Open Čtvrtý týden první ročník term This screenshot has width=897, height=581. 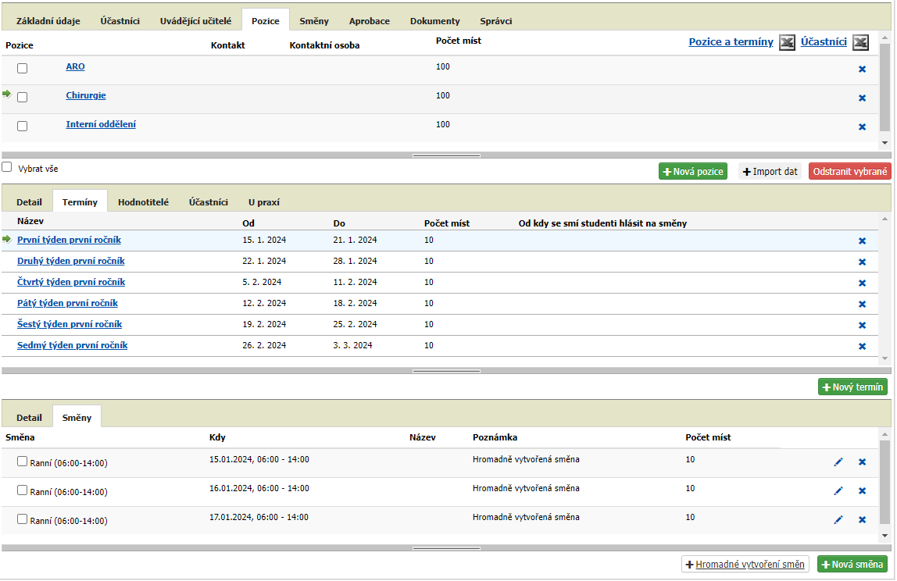coord(71,283)
